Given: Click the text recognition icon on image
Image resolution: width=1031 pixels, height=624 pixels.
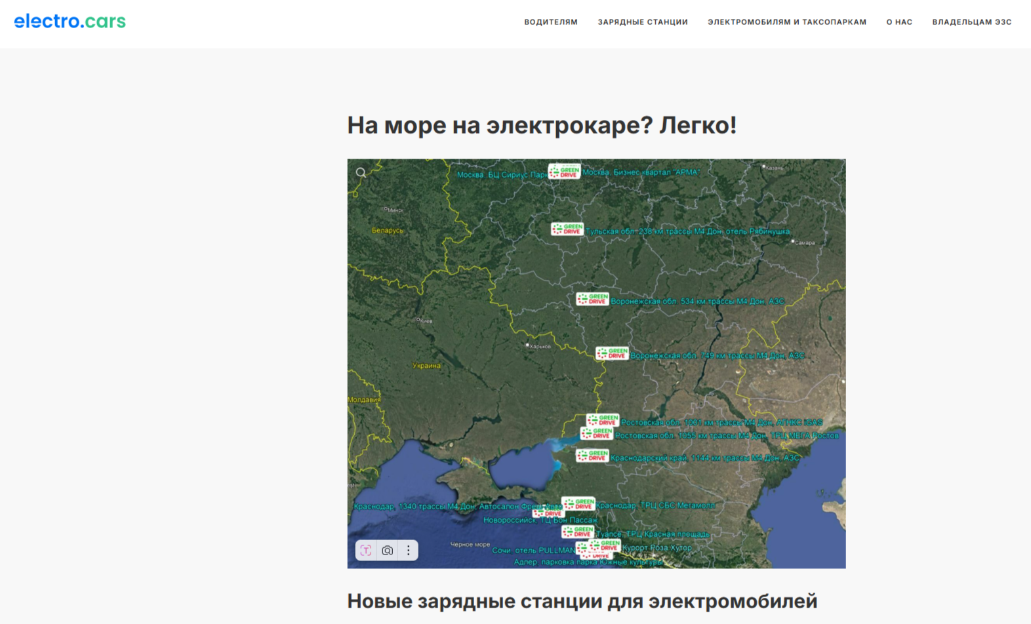Looking at the screenshot, I should click(x=366, y=551).
